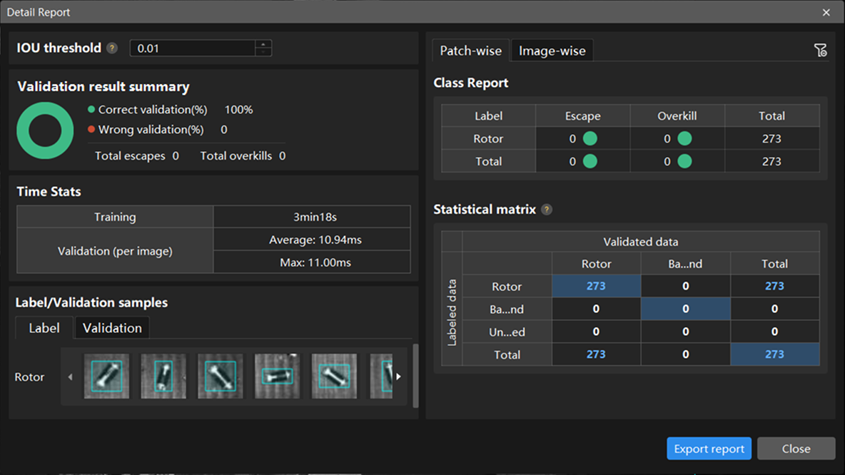Click the highlighted Total-Total matrix cell 273
The image size is (845, 475).
(x=774, y=354)
